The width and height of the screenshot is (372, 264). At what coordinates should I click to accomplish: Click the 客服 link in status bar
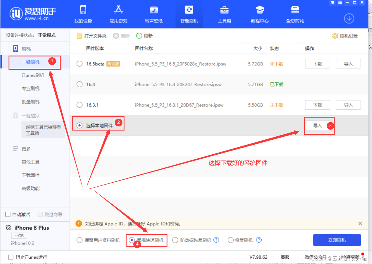tap(285, 257)
